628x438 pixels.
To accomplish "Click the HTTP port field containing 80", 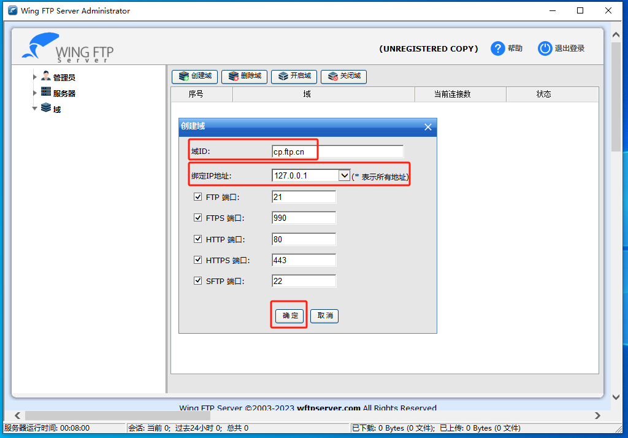I will pyautogui.click(x=304, y=239).
